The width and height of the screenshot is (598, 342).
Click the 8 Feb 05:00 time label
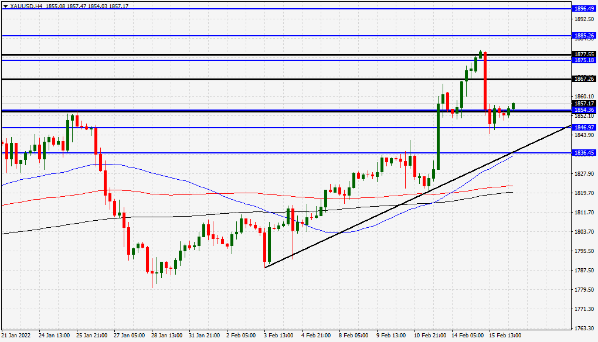(354, 336)
